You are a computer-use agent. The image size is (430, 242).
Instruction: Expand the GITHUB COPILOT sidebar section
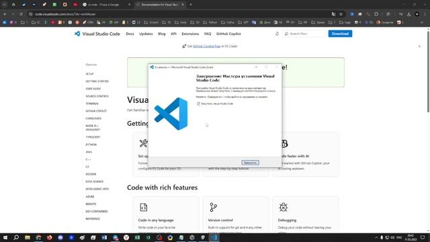pos(96,111)
